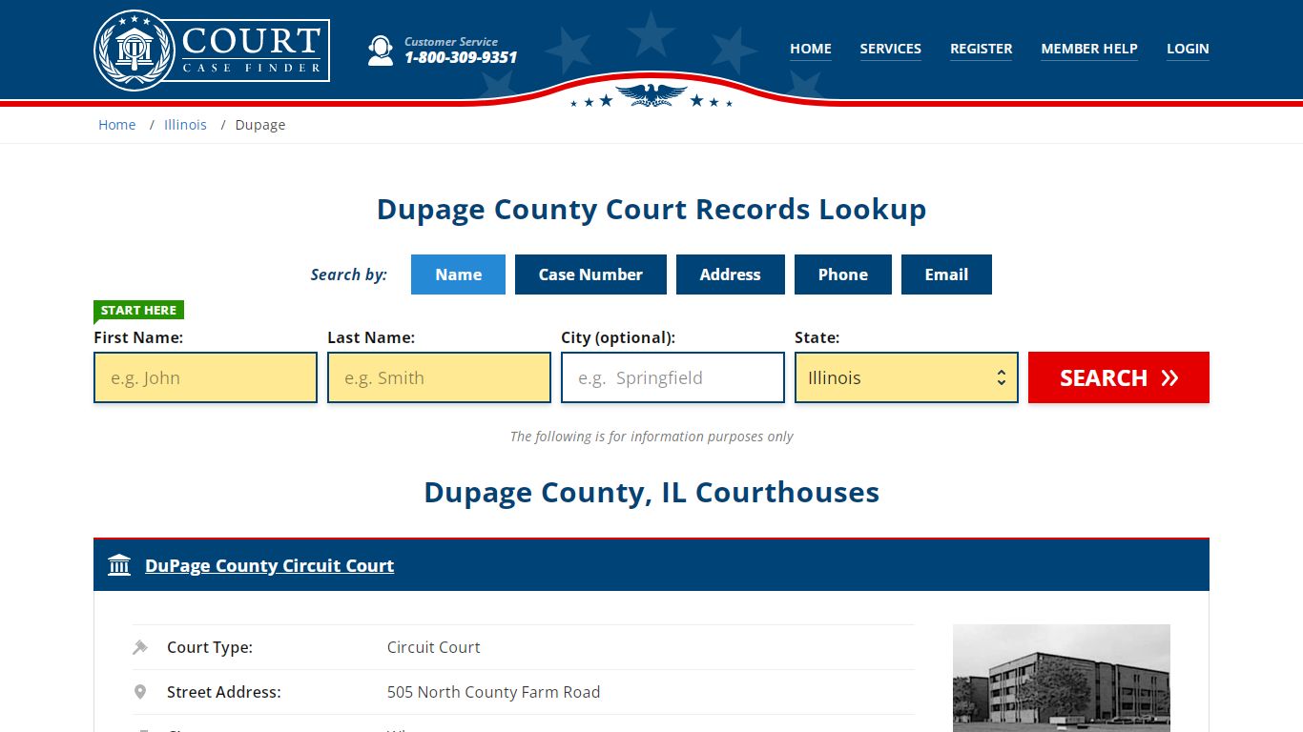1303x732 pixels.
Task: Switch to the Phone search tab
Action: point(843,274)
